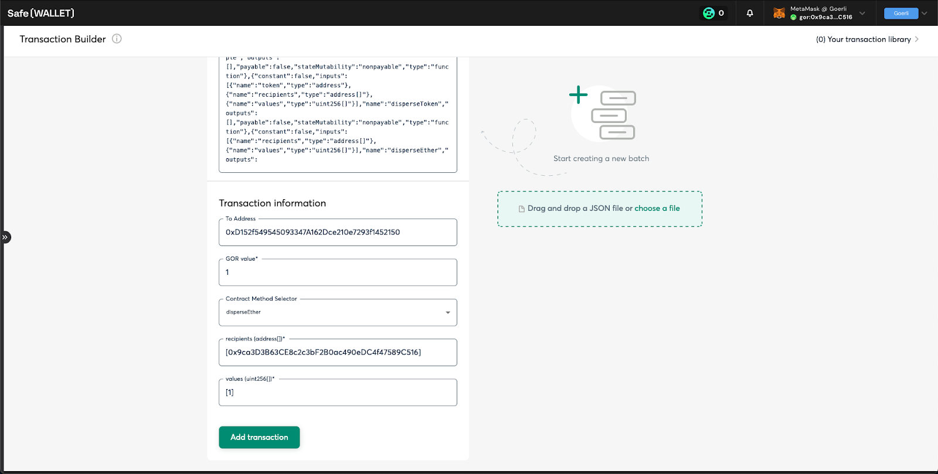This screenshot has height=474, width=938.
Task: Click the values uint256 array field
Action: (338, 393)
